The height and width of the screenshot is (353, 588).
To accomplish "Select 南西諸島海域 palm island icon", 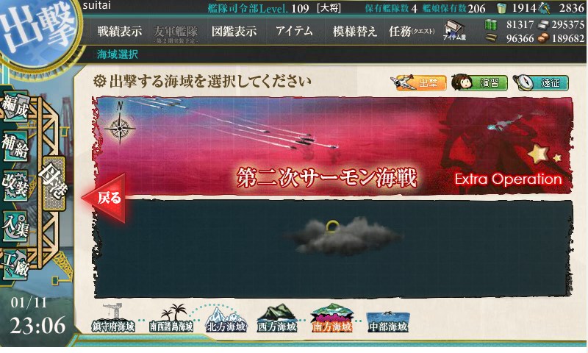I will [171, 319].
